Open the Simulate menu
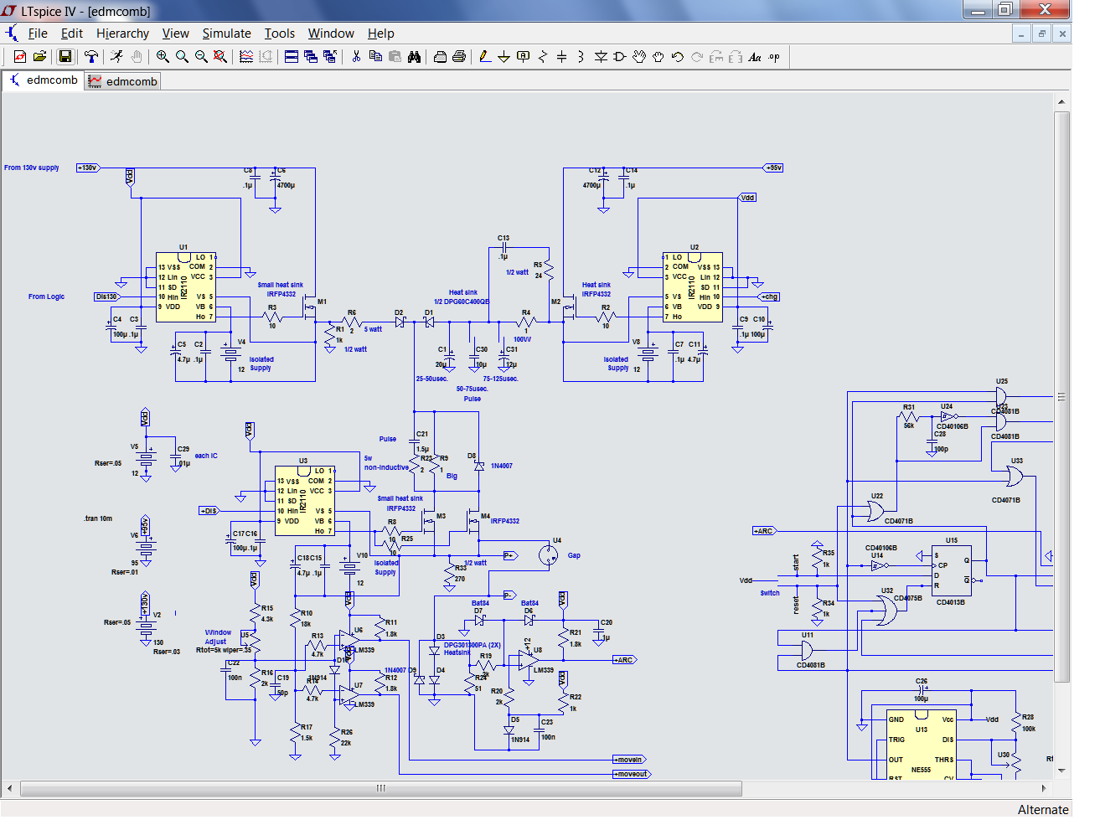Image resolution: width=1100 pixels, height=825 pixels. point(226,34)
